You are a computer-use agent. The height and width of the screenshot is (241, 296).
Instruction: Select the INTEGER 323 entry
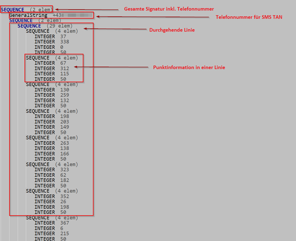52,169
